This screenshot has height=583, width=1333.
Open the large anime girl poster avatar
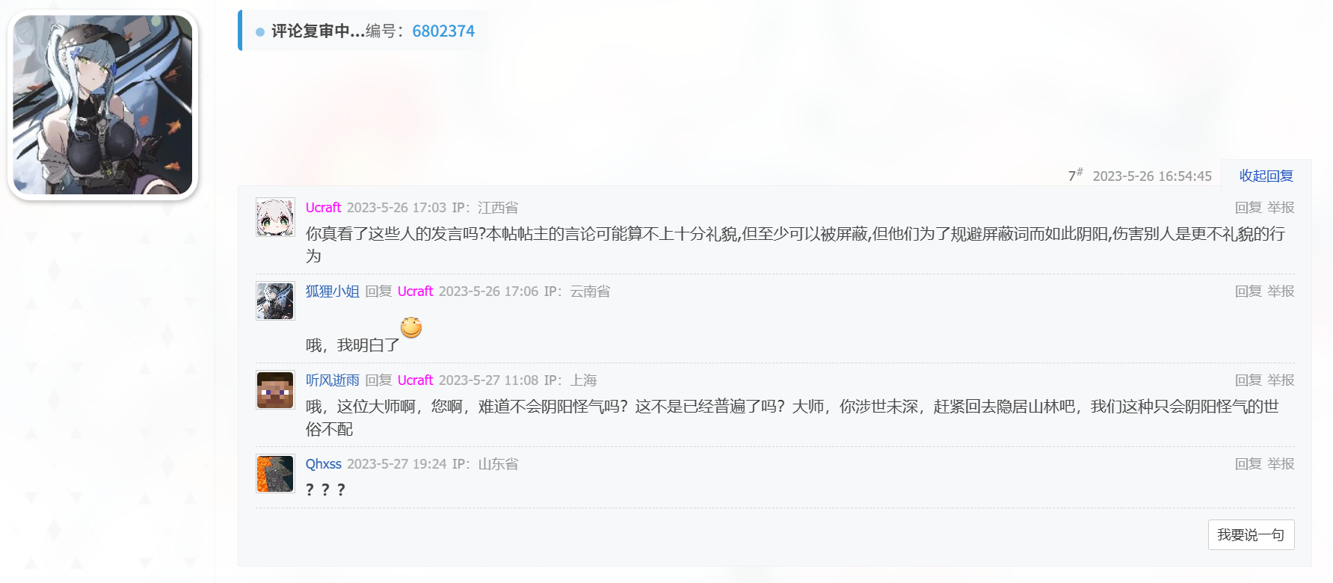point(102,105)
